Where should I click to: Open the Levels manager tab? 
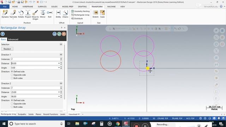[x=63, y=114]
